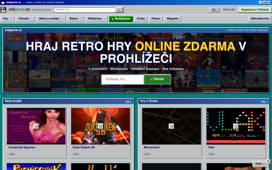The image size is (272, 170).
Task: Open the vše link in the Nejhranější panel
Action: (x=129, y=102)
